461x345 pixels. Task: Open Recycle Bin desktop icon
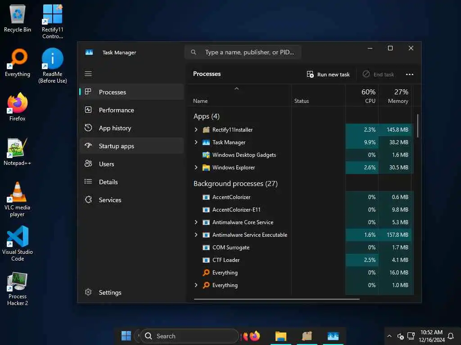point(18,18)
